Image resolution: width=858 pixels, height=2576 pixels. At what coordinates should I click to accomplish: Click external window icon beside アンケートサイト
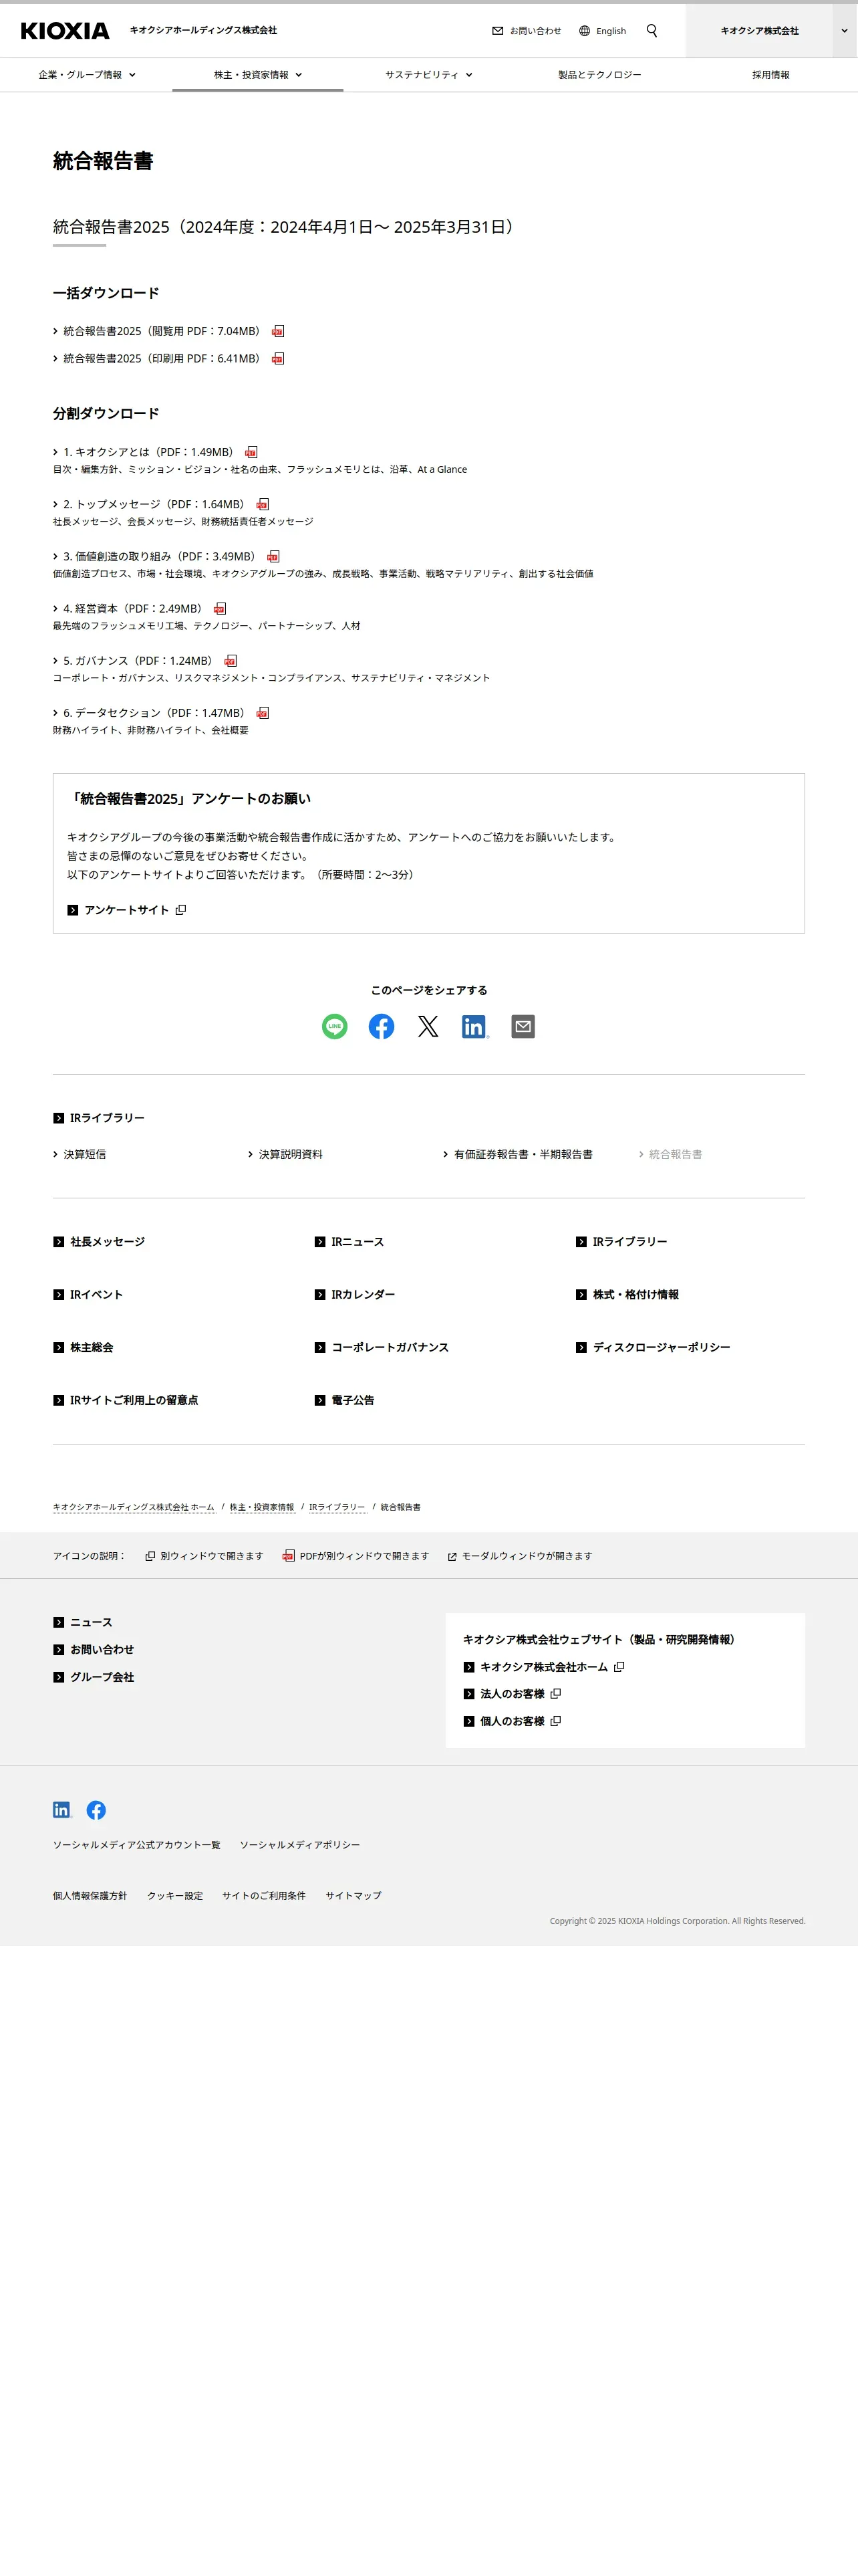pyautogui.click(x=181, y=910)
